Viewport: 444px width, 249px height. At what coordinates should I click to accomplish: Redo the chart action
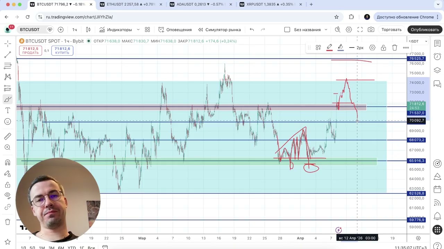tap(263, 29)
